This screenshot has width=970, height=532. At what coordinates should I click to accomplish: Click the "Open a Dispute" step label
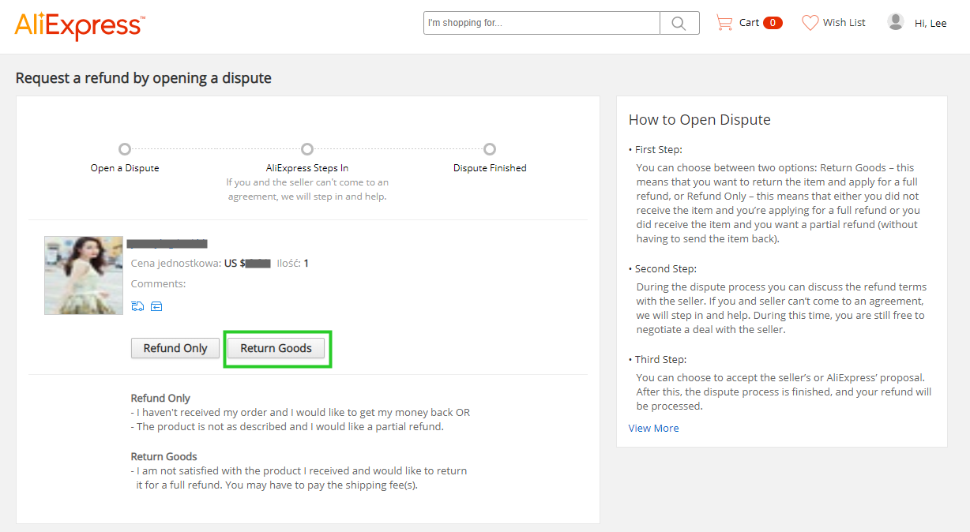[x=125, y=168]
